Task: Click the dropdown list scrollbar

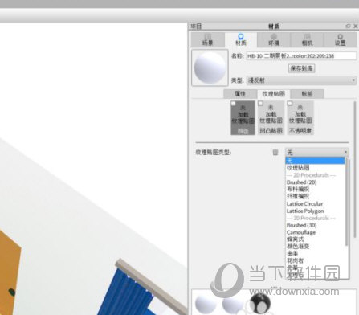Action: click(x=347, y=202)
